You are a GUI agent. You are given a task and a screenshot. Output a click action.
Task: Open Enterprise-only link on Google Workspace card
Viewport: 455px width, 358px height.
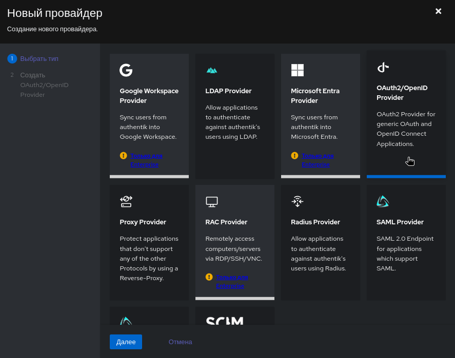[146, 160]
